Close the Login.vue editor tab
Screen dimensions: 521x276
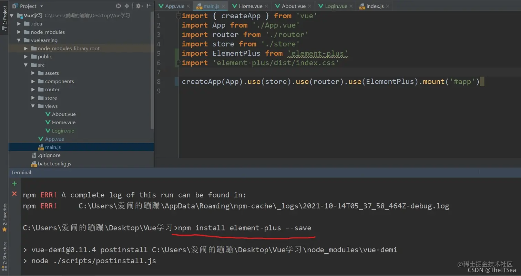(x=351, y=6)
